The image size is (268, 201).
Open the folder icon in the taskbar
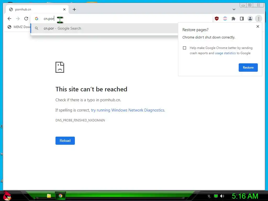coord(49,196)
